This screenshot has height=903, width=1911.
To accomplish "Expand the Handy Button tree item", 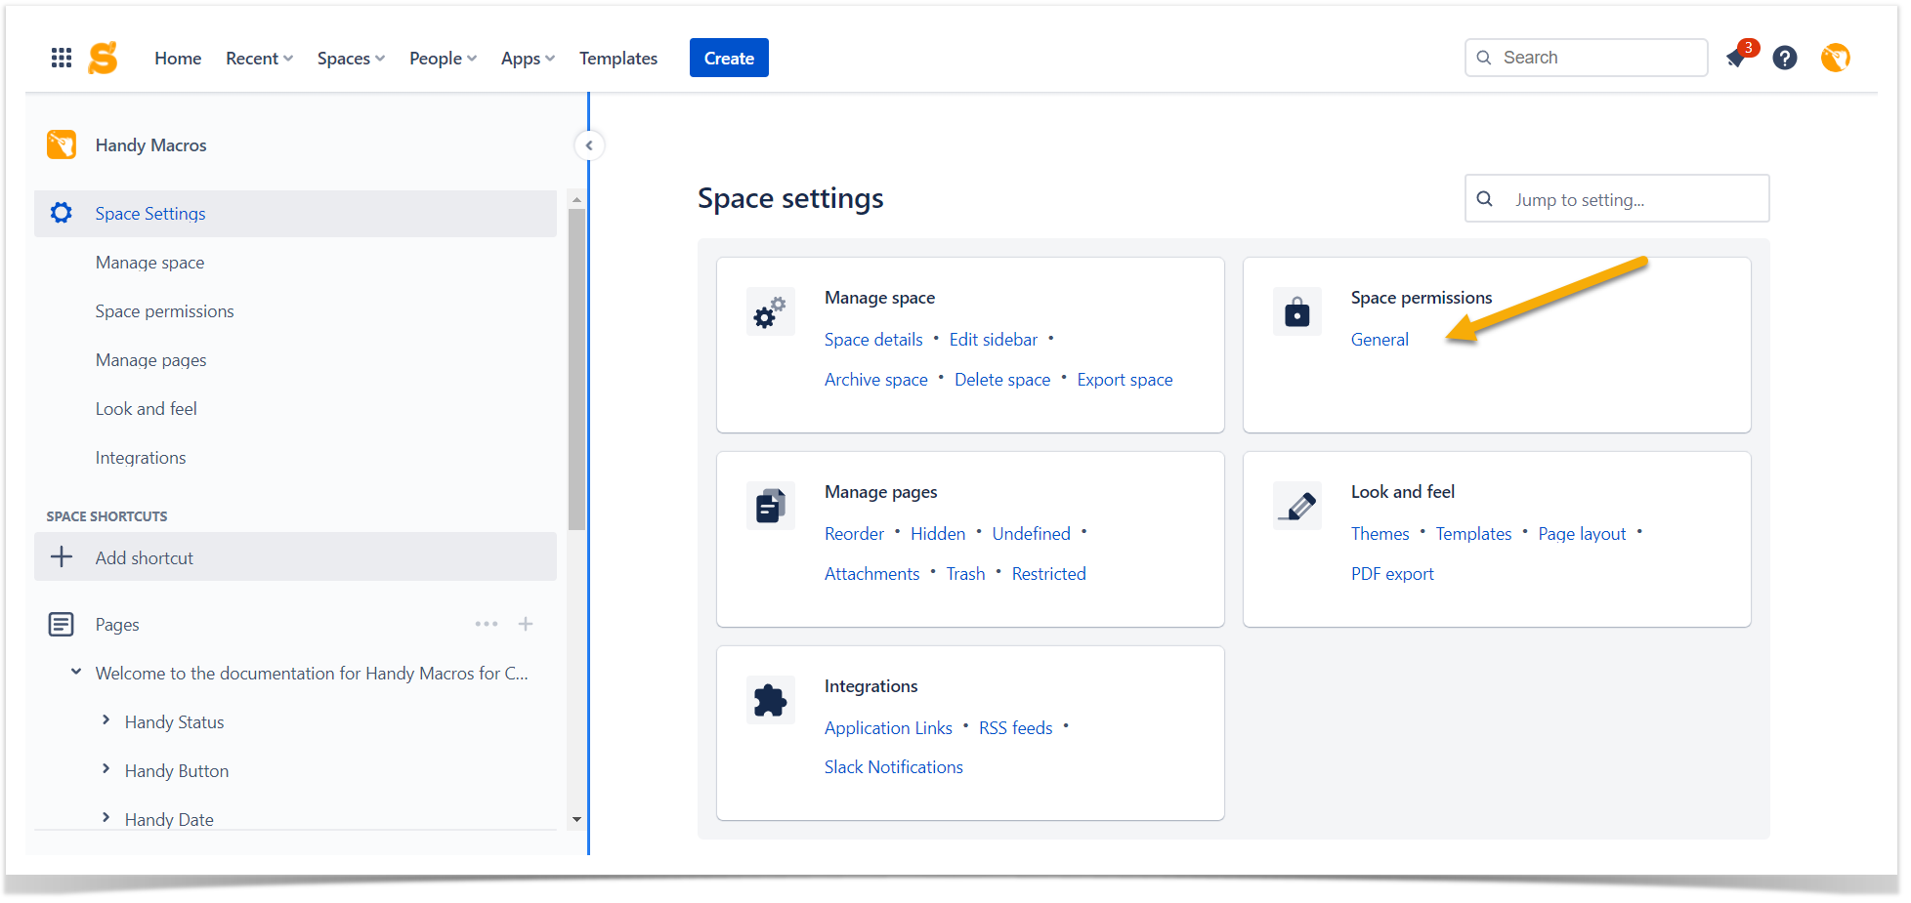I will point(106,769).
